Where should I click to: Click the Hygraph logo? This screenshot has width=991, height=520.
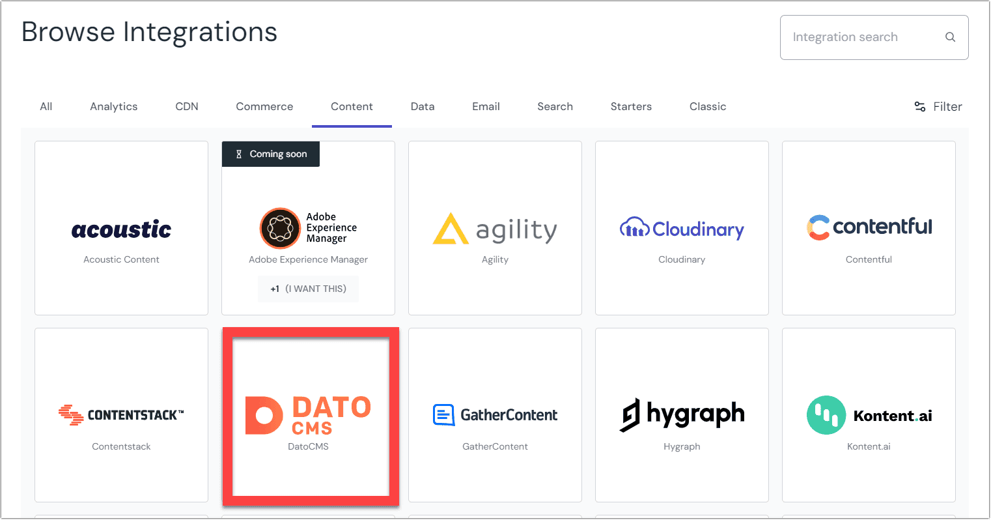(682, 415)
